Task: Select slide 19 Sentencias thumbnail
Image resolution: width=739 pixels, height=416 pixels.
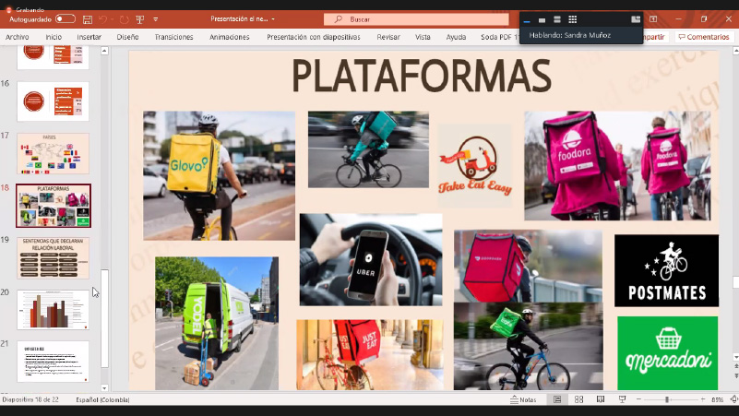Action: tap(53, 257)
